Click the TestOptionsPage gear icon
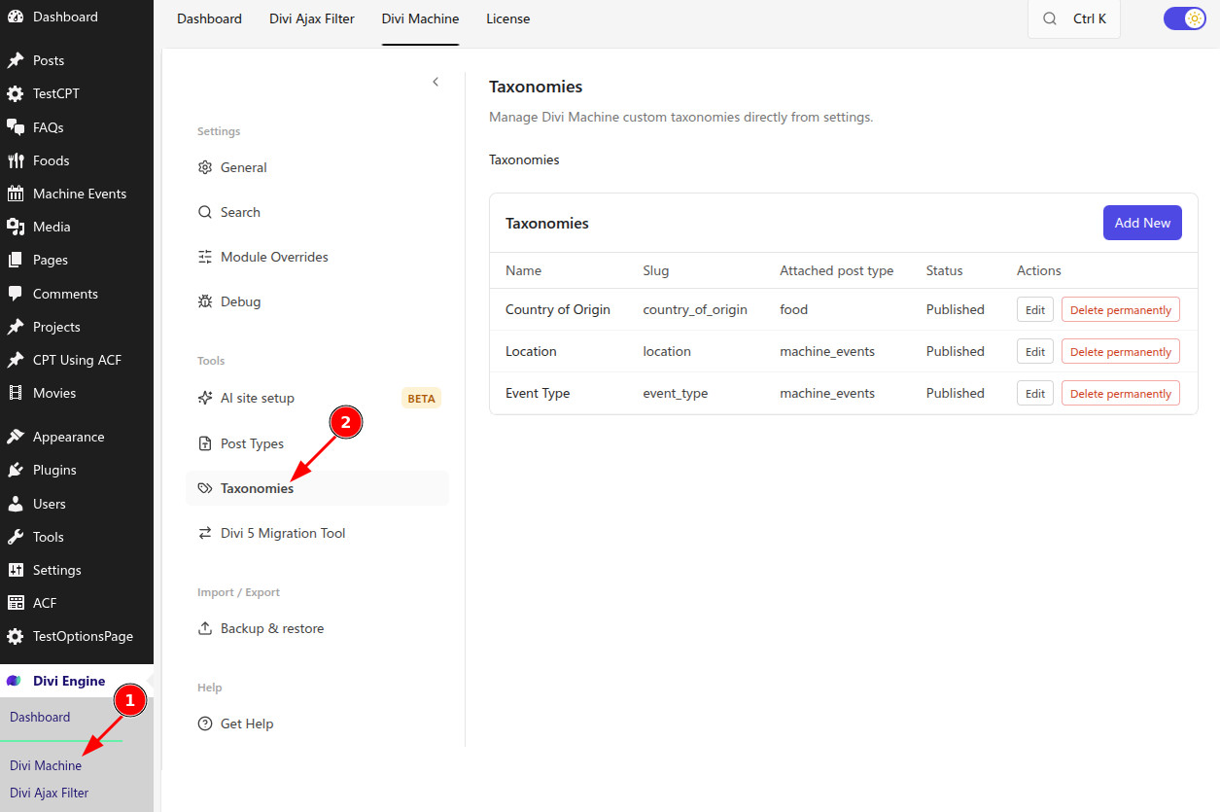Viewport: 1220px width, 812px height. [15, 636]
